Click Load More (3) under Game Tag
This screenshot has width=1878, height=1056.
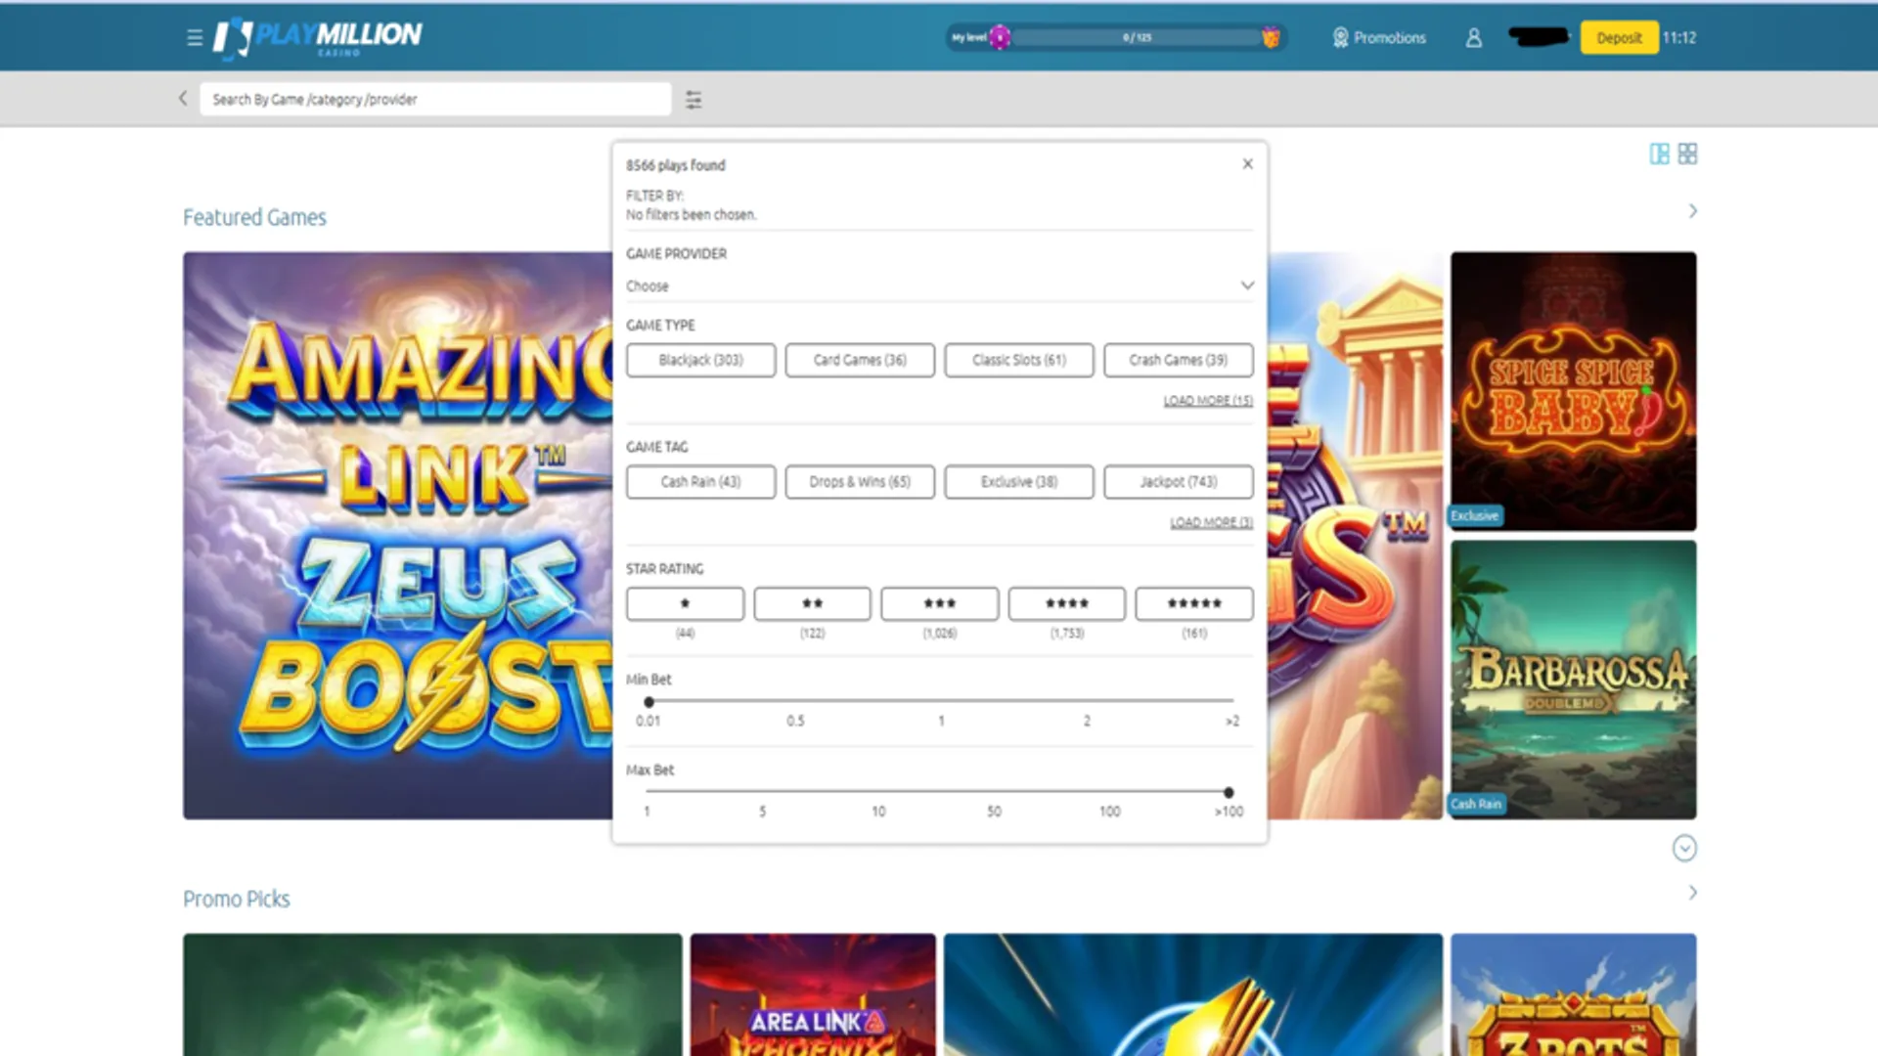click(x=1212, y=523)
